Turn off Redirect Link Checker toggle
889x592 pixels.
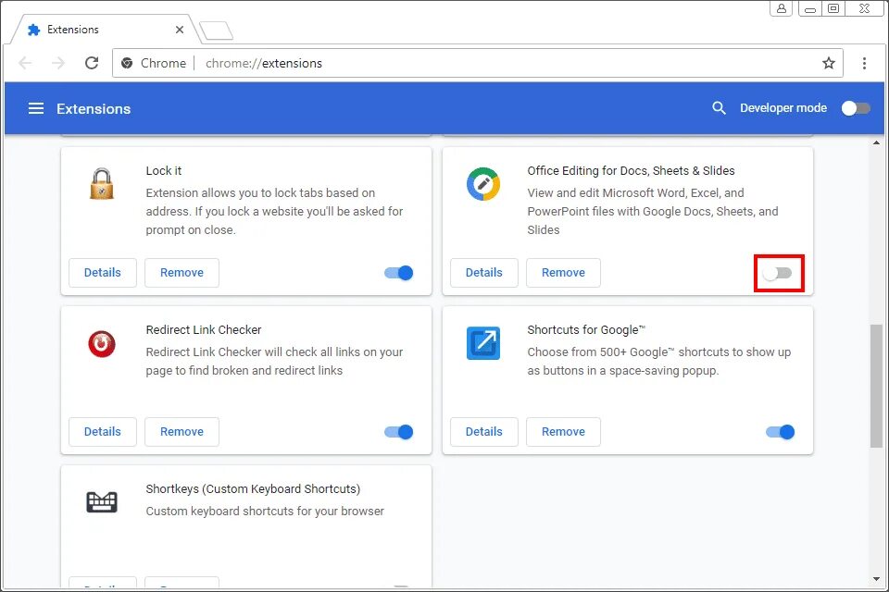(x=399, y=432)
